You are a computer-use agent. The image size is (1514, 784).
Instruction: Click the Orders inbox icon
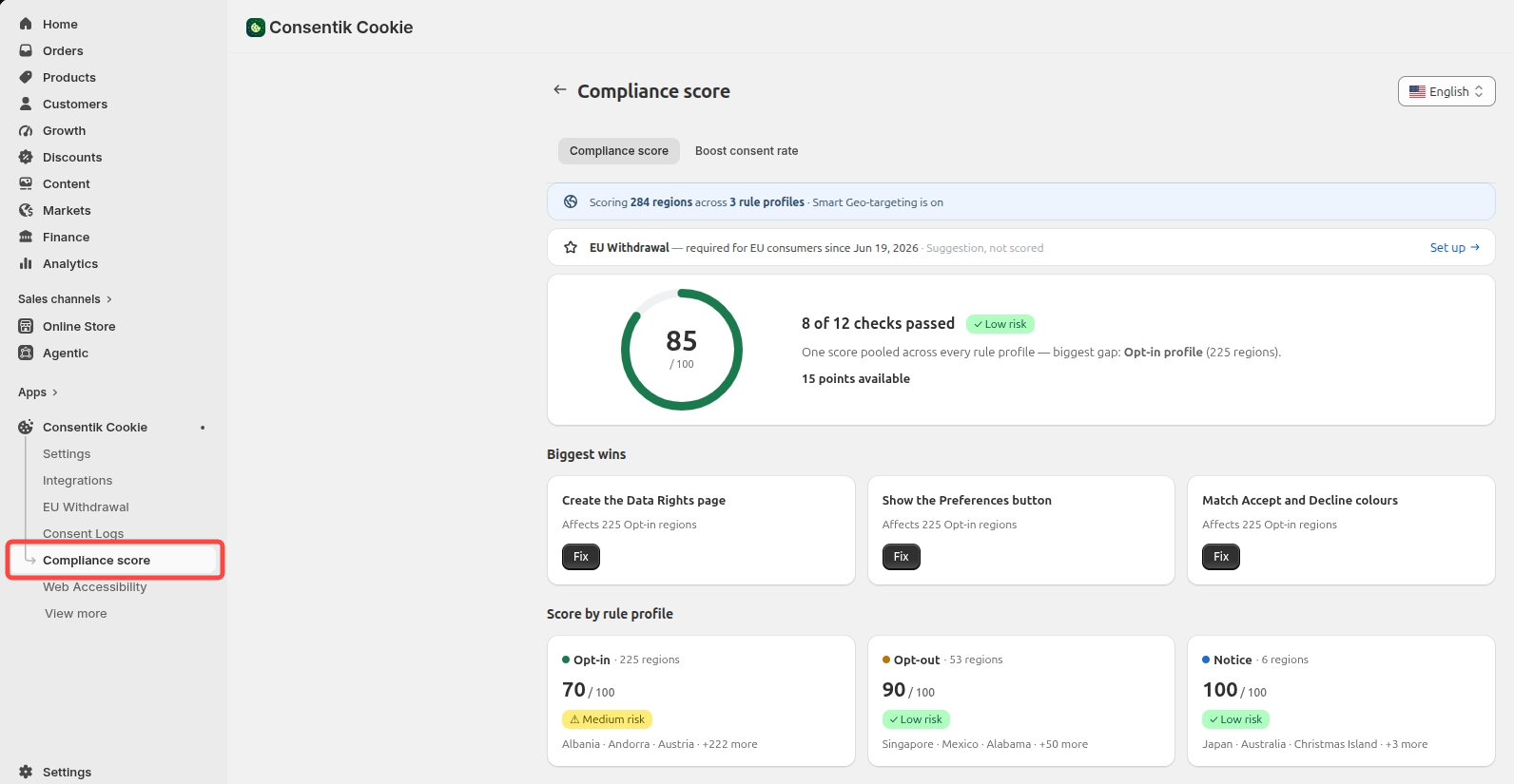click(x=26, y=50)
